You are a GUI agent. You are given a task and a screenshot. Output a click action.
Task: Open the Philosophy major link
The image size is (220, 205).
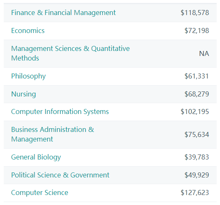click(28, 76)
